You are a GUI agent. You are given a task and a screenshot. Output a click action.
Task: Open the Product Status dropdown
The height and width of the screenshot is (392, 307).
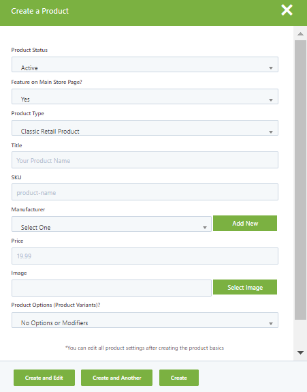145,65
